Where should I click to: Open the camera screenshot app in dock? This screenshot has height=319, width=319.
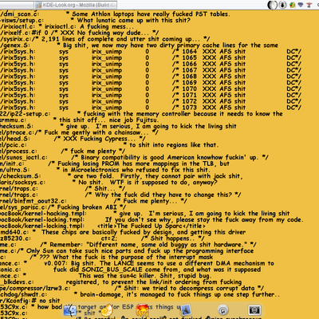pyautogui.click(x=254, y=310)
